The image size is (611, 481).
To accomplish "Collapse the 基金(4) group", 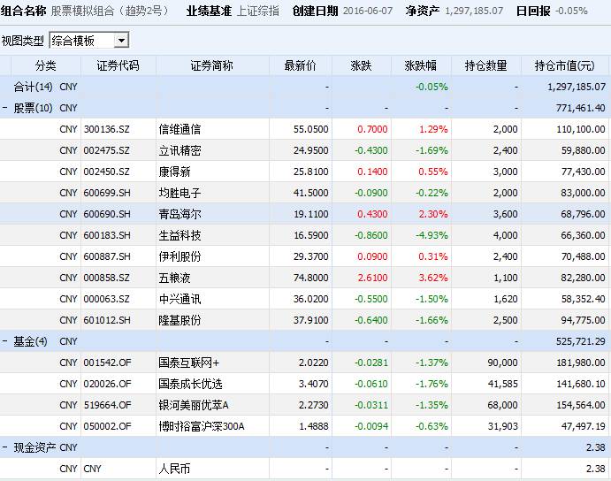I will click(4, 341).
